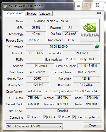Click the Memory Type field DDR3
This screenshot has height=132, width=106.
pyautogui.click(x=38, y=79)
